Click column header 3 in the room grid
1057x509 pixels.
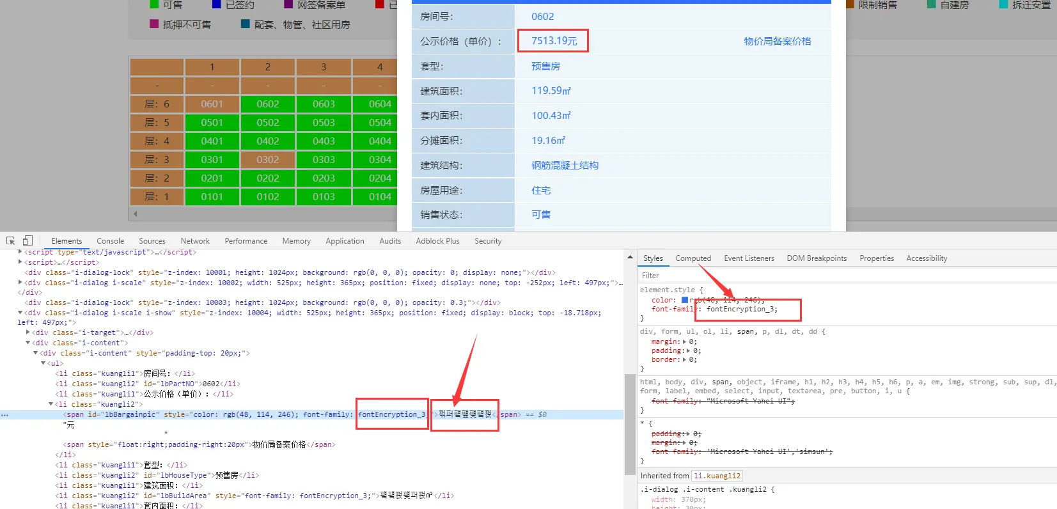click(324, 67)
